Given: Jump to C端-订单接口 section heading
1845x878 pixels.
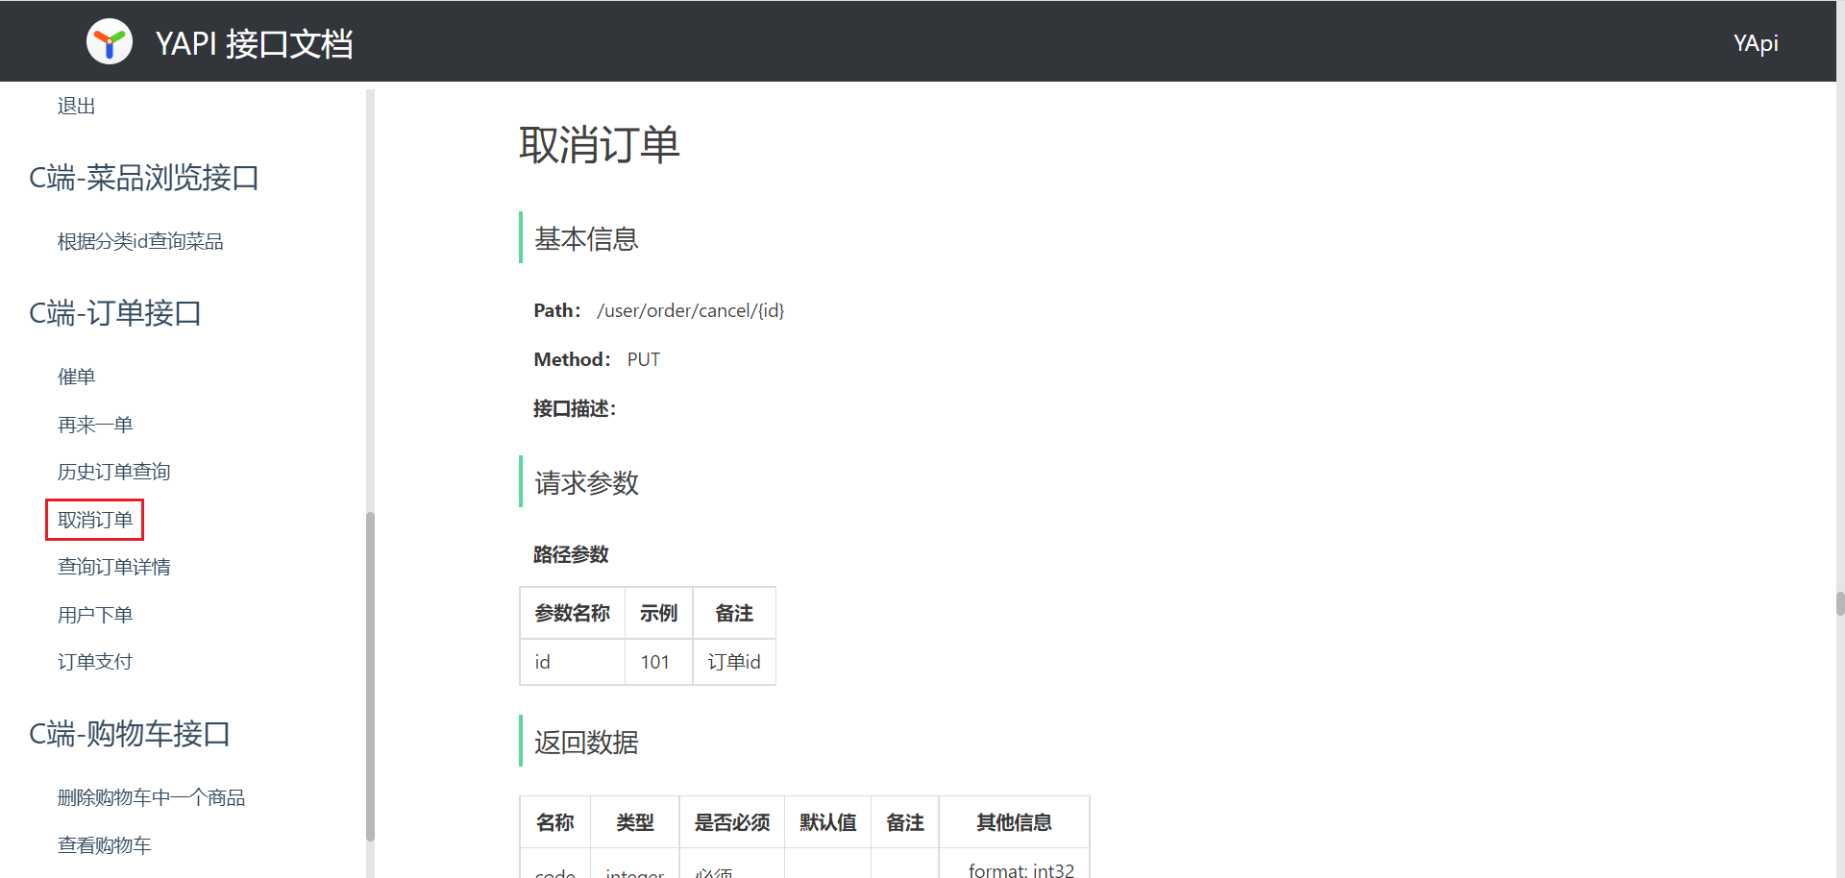Looking at the screenshot, I should 115,313.
